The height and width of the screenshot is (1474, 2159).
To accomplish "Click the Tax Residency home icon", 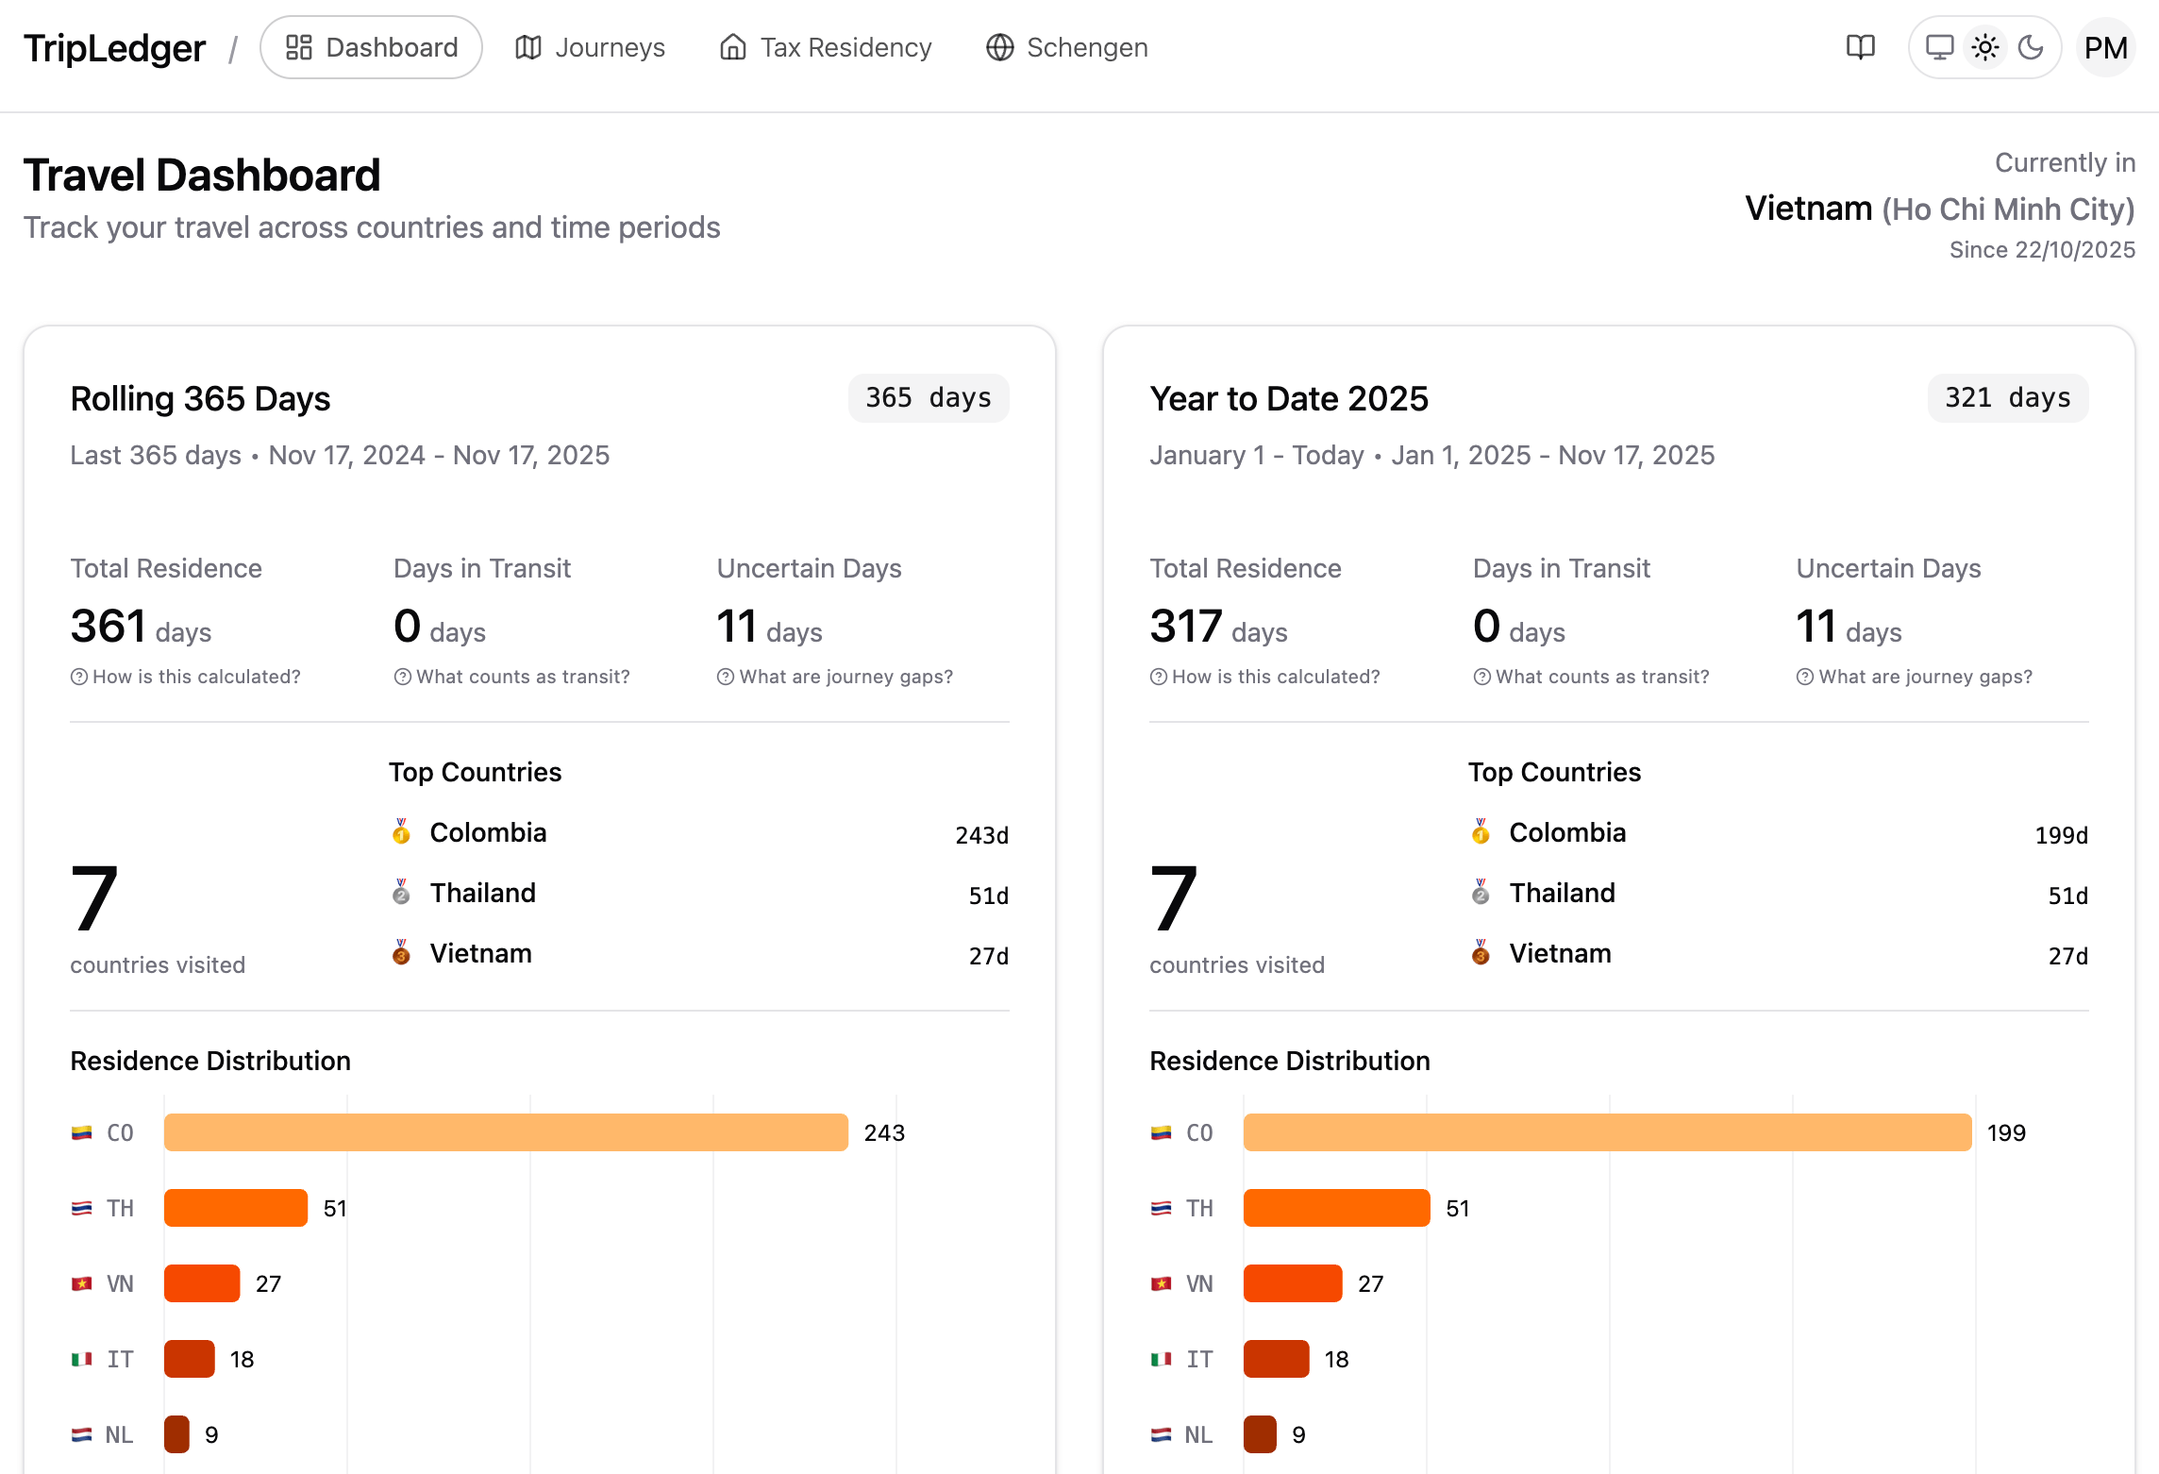I will click(x=732, y=46).
